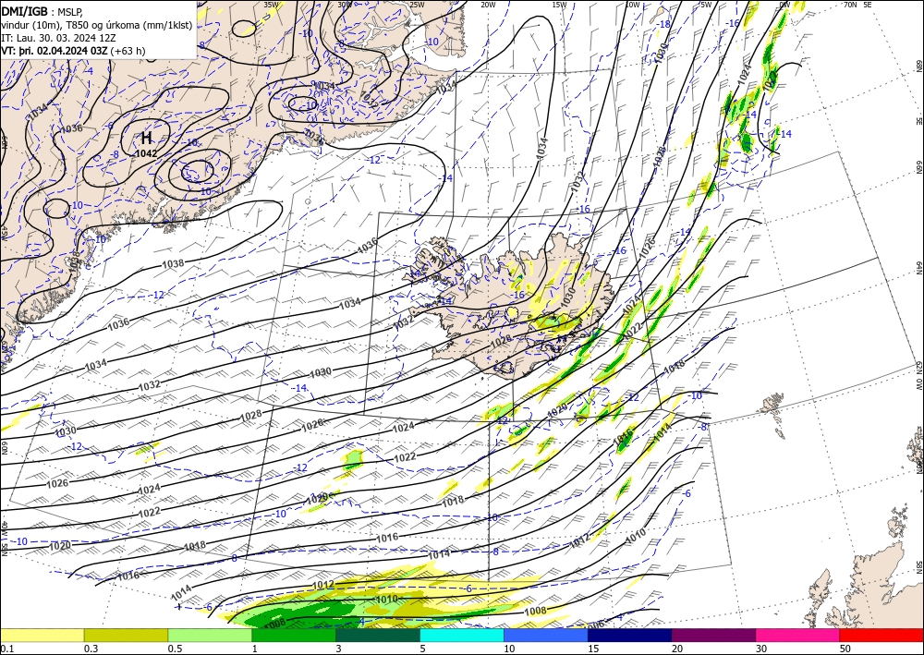Select the red 50+ legend swatch

coord(881,635)
